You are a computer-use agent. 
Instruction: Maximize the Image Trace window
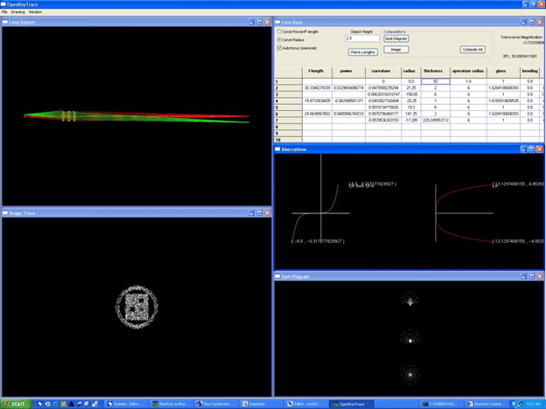tap(259, 213)
